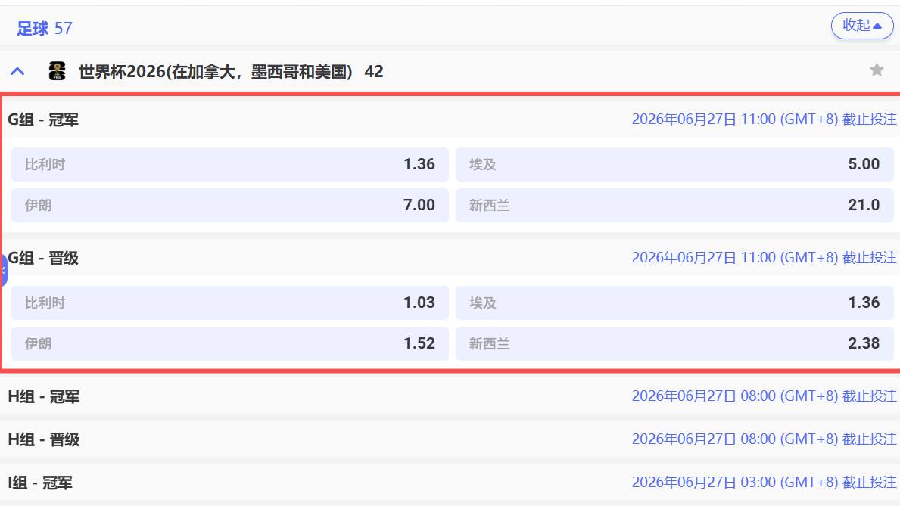This screenshot has width=900, height=506.
Task: Pick 埃及 1.36 in G组晋级
Action: click(674, 303)
